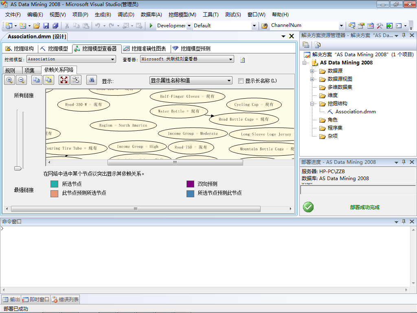Switch to the 挖掘准确性图表 tab
Viewport: 417px width, 313px height.
tap(145, 48)
